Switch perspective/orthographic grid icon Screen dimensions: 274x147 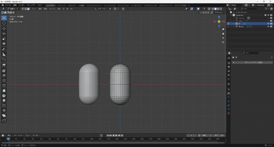coord(223,42)
